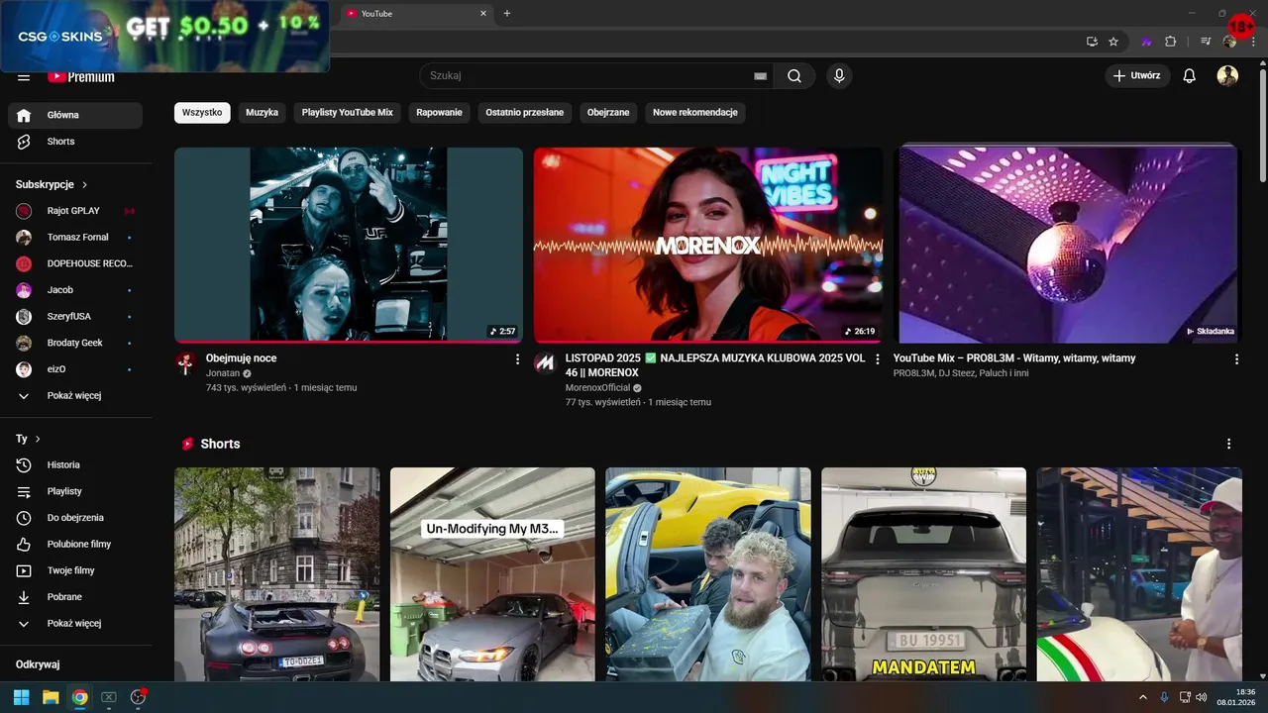Open options menu for MORENOX video
The width and height of the screenshot is (1268, 713).
tap(877, 359)
